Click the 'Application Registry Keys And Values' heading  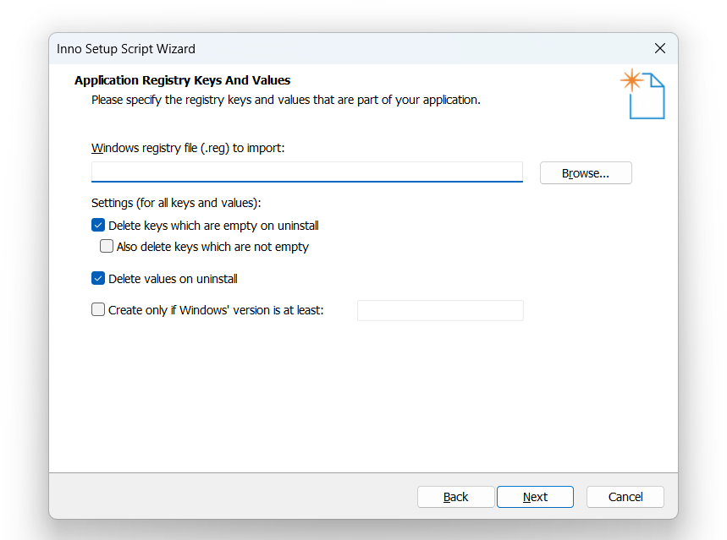(x=182, y=80)
